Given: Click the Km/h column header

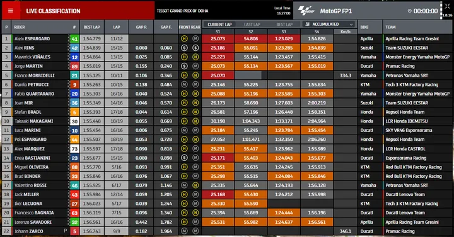Looking at the screenshot, I should point(346,32).
